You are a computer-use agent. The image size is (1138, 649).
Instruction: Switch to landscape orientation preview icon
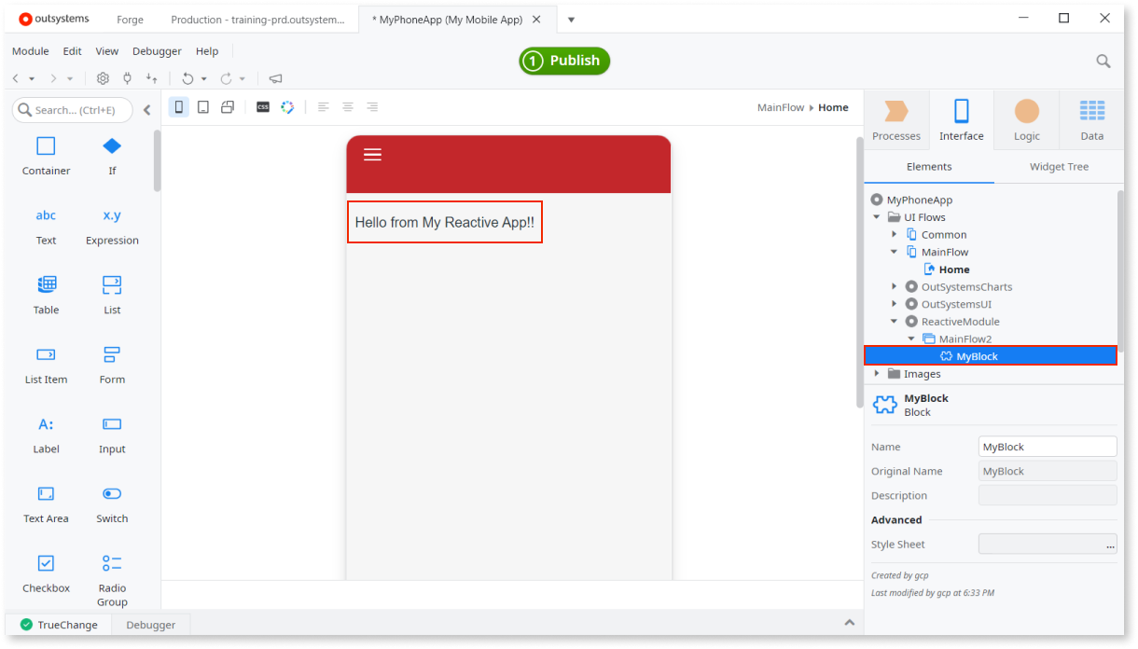228,106
